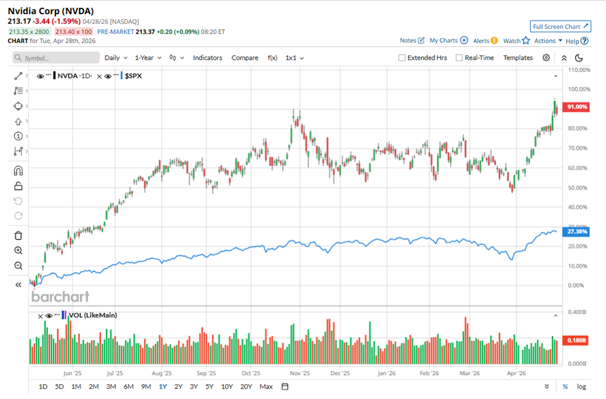This screenshot has height=399, width=606.
Task: Open the calendar date range picker
Action: click(284, 387)
